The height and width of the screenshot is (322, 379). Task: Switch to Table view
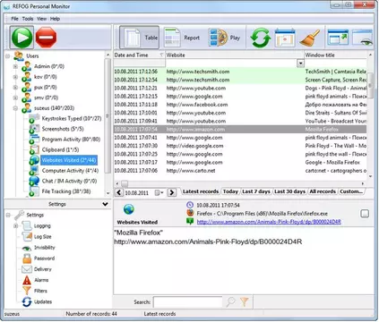coord(139,38)
